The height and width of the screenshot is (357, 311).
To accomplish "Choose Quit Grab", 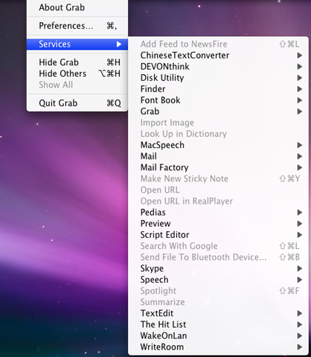I will tap(77, 103).
